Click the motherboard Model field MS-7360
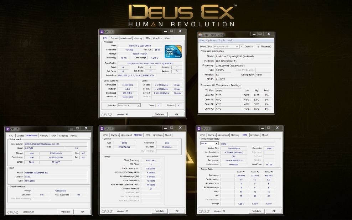 [x=44, y=148]
